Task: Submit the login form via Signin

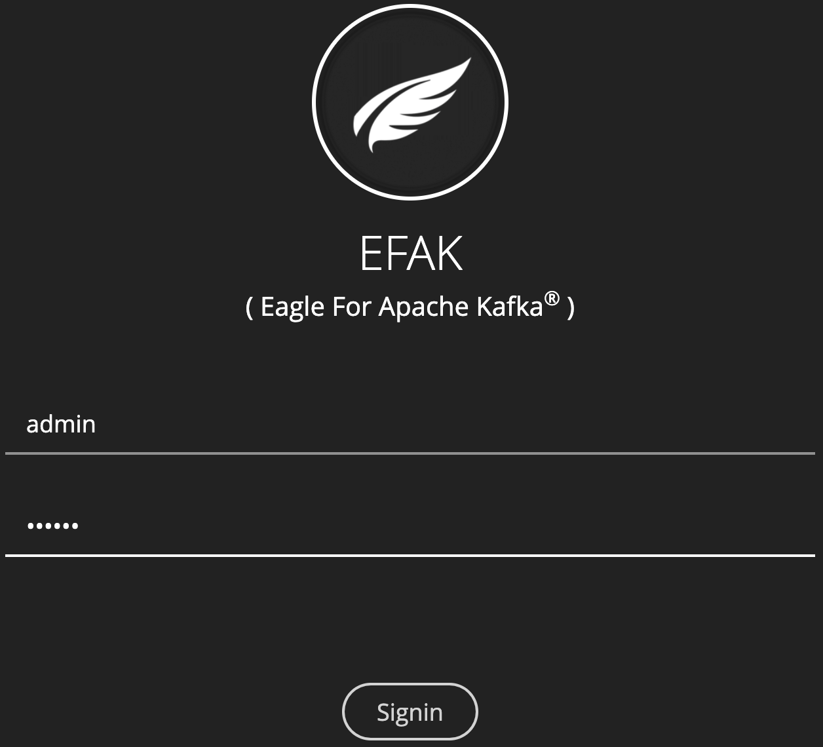Action: (410, 712)
